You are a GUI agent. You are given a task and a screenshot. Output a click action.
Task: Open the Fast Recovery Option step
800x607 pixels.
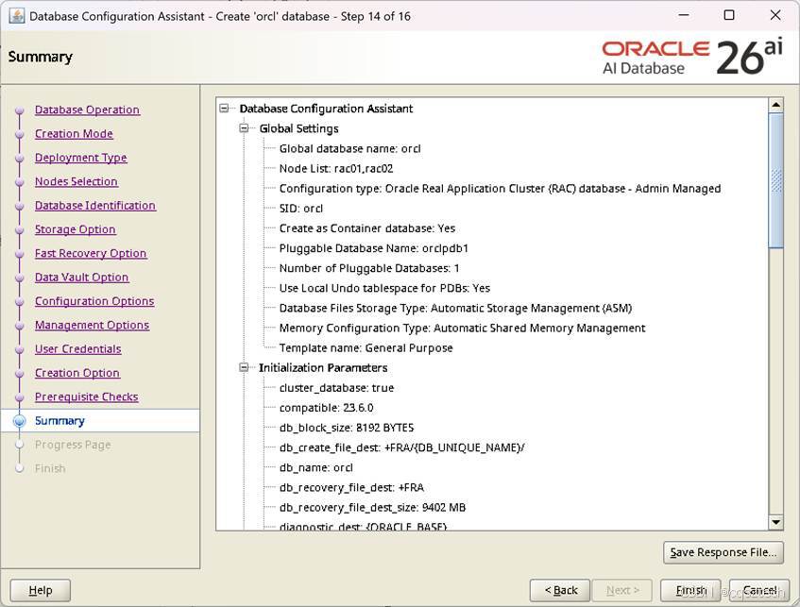(x=91, y=254)
